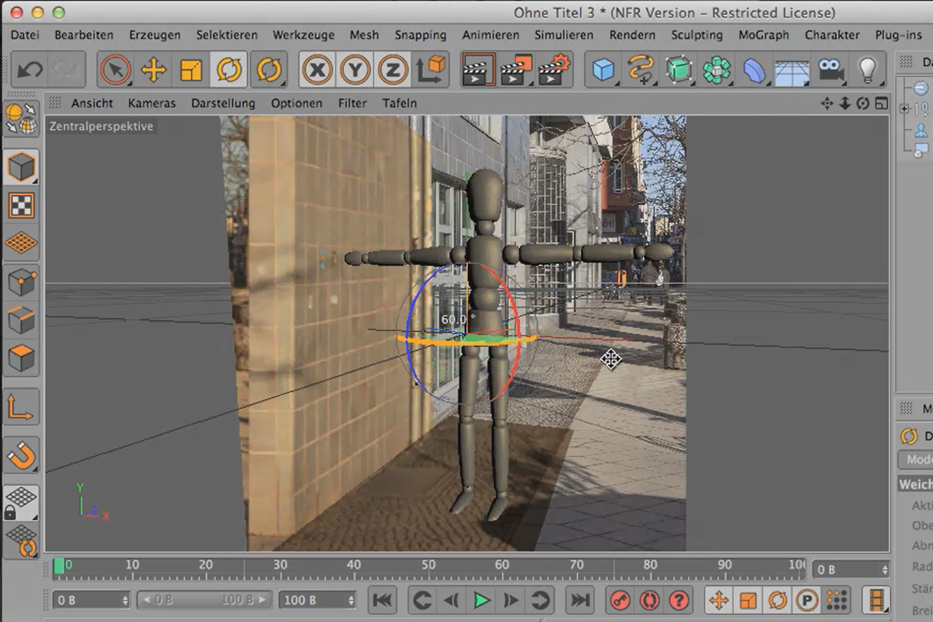Viewport: 933px width, 622px height.
Task: Activate the Rotate tool icon
Action: [x=229, y=71]
